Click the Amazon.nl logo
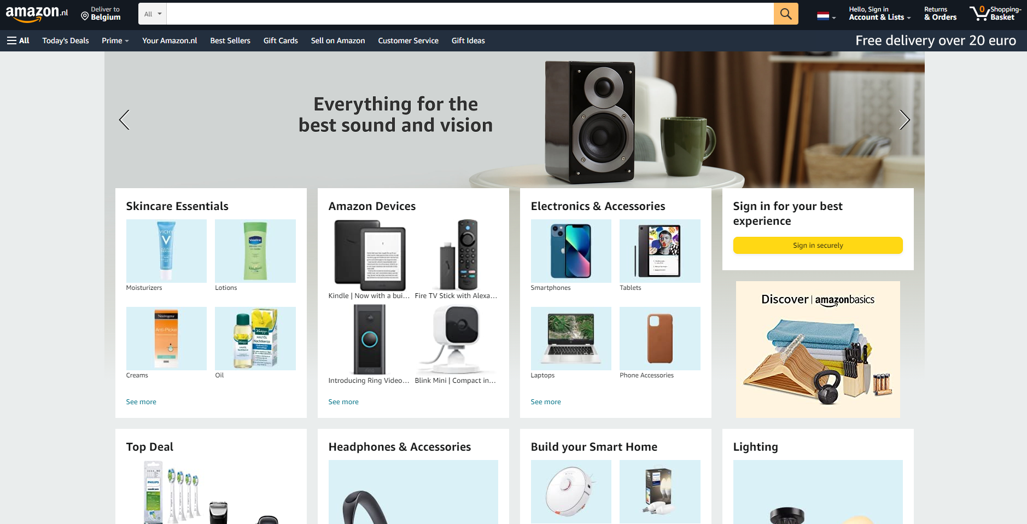 37,14
